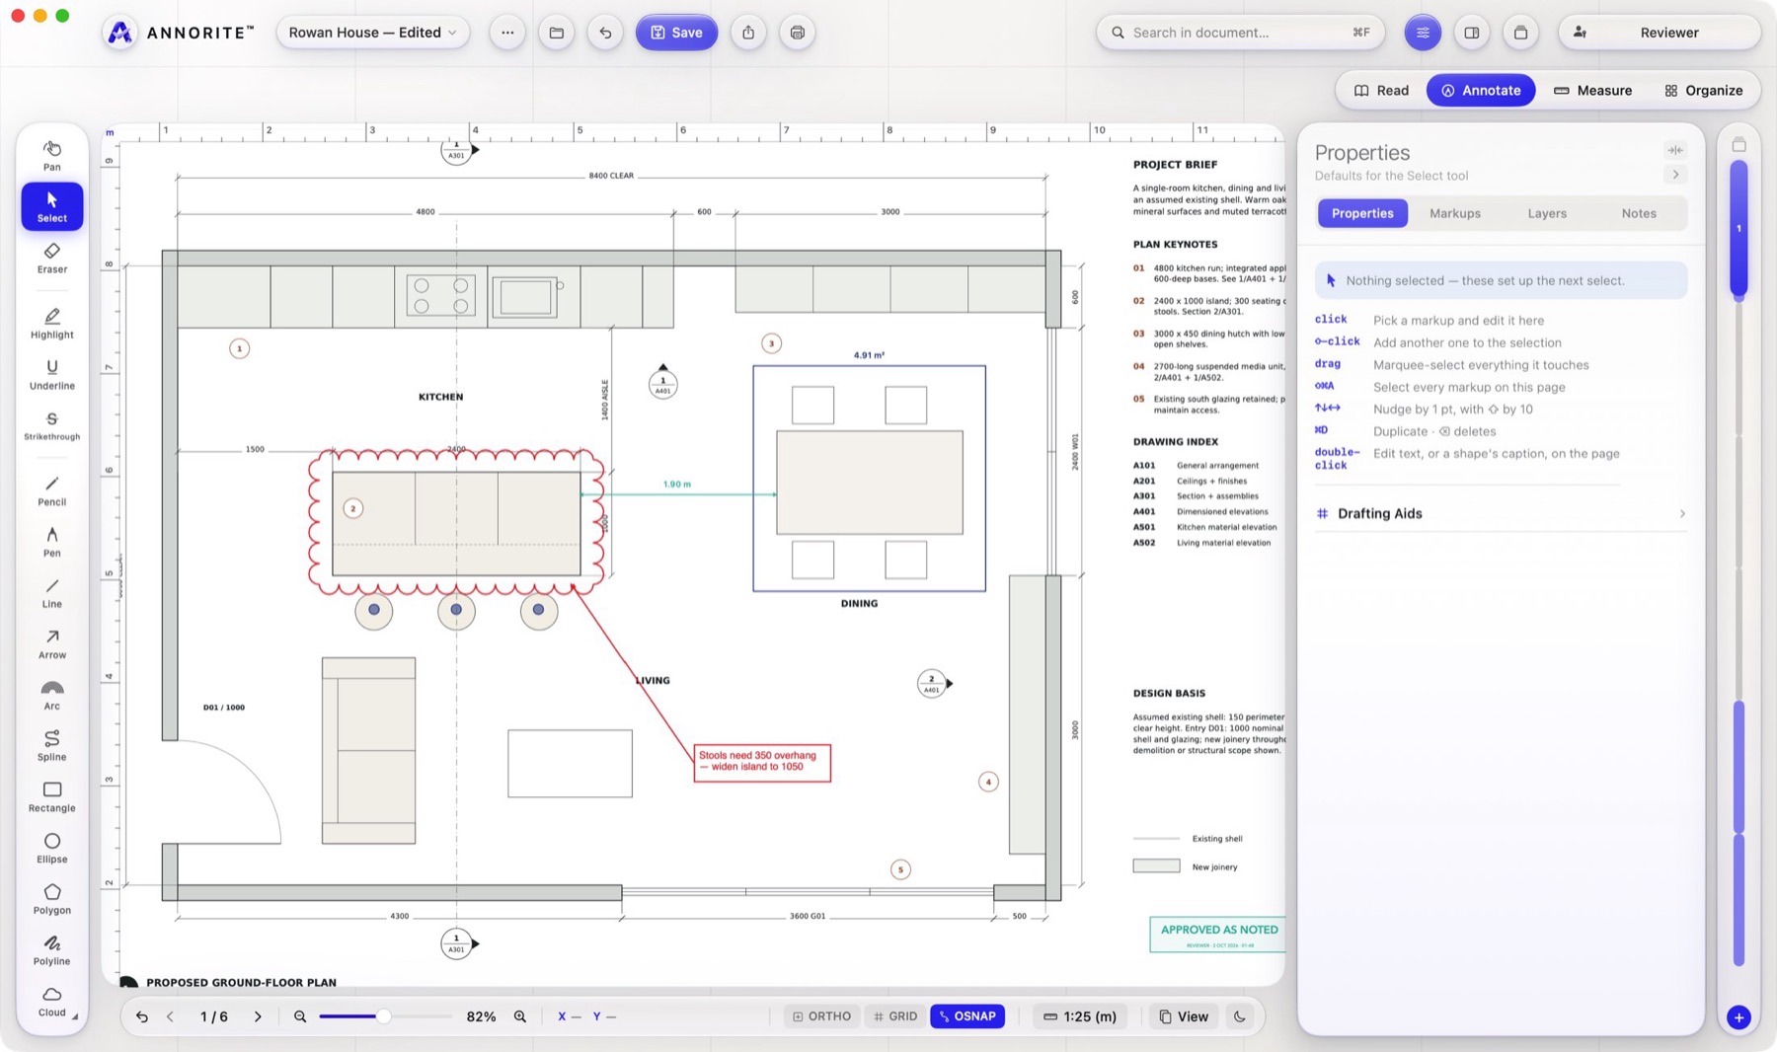Choose the Underline tool
1777x1052 pixels.
tap(52, 375)
